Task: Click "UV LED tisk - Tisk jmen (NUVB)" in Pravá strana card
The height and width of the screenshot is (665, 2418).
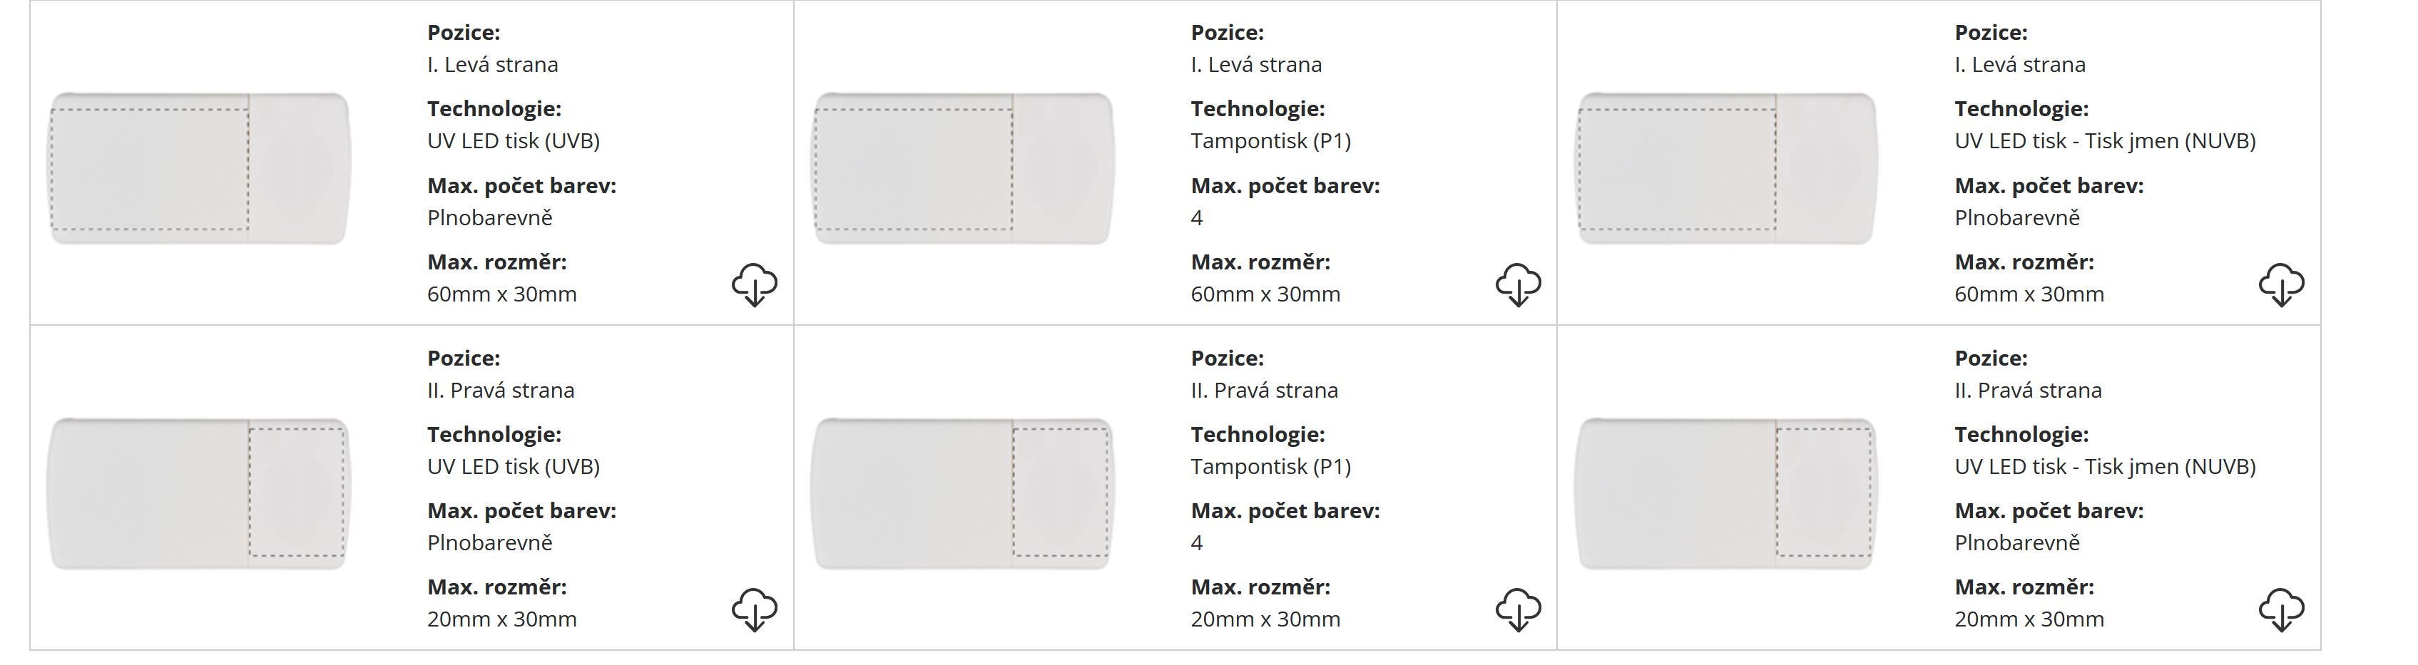Action: point(2104,466)
